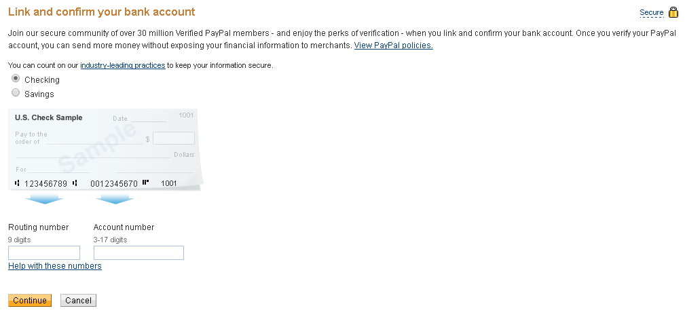Click the 1001 check number at the check's bottom
The height and width of the screenshot is (319, 685).
tap(169, 183)
